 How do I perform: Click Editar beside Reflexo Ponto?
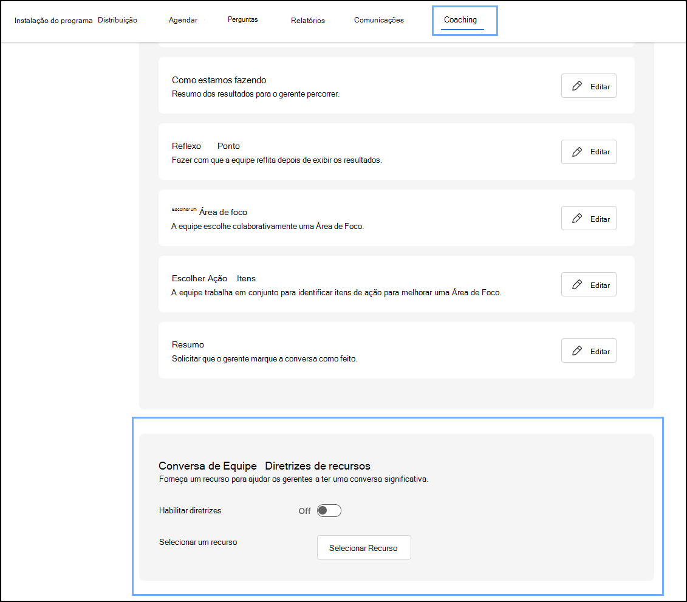[588, 151]
